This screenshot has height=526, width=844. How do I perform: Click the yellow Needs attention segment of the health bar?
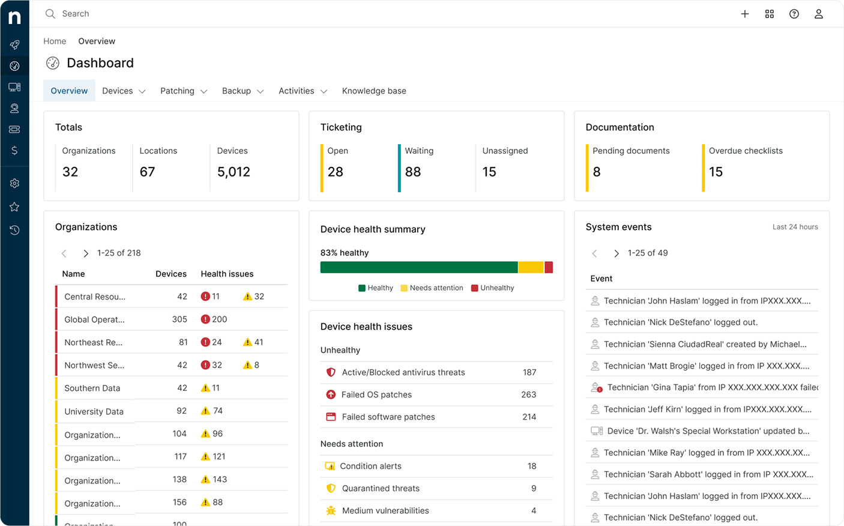click(x=531, y=267)
